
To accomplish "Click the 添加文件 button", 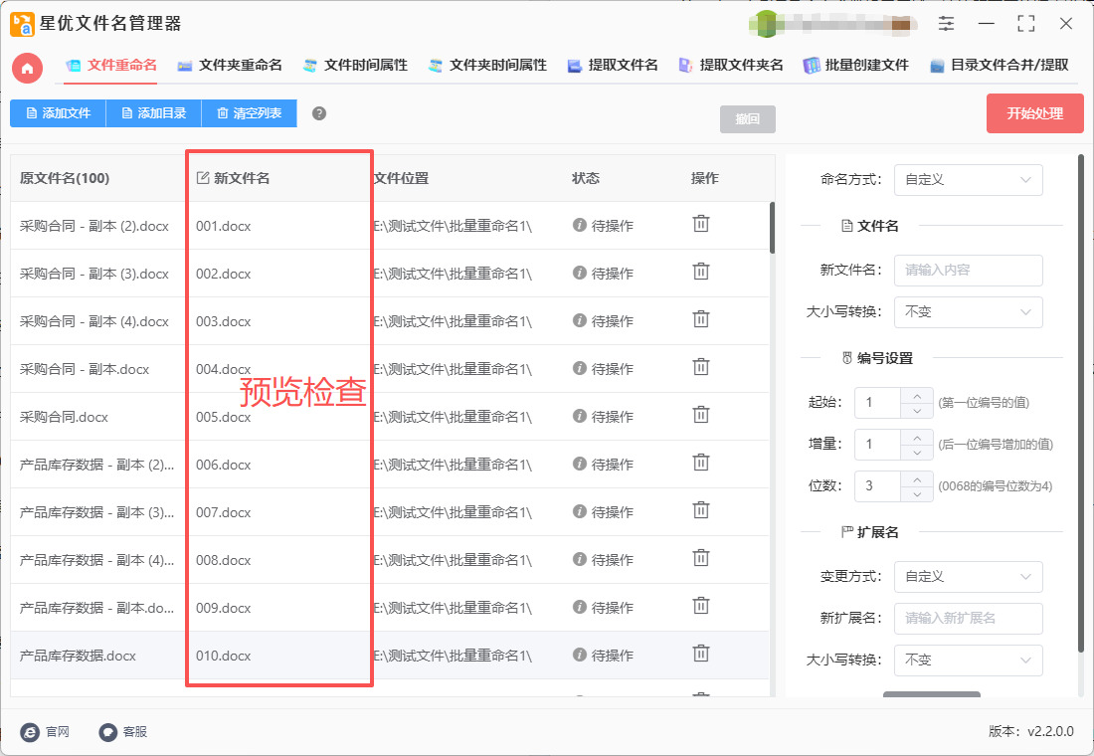I will [x=58, y=113].
